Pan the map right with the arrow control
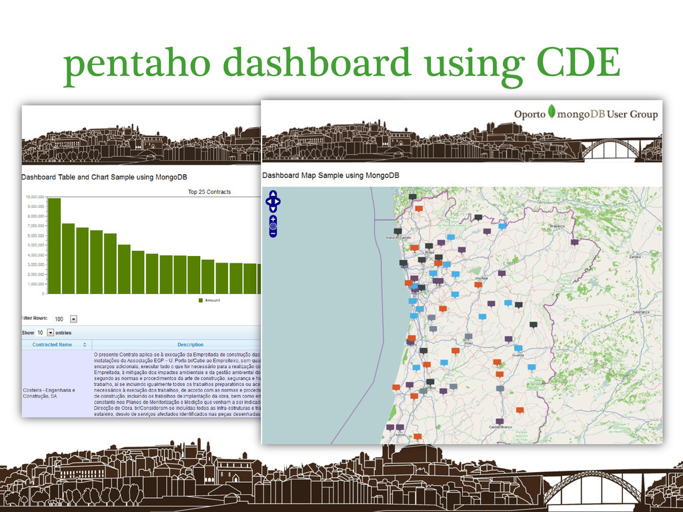 coord(278,201)
